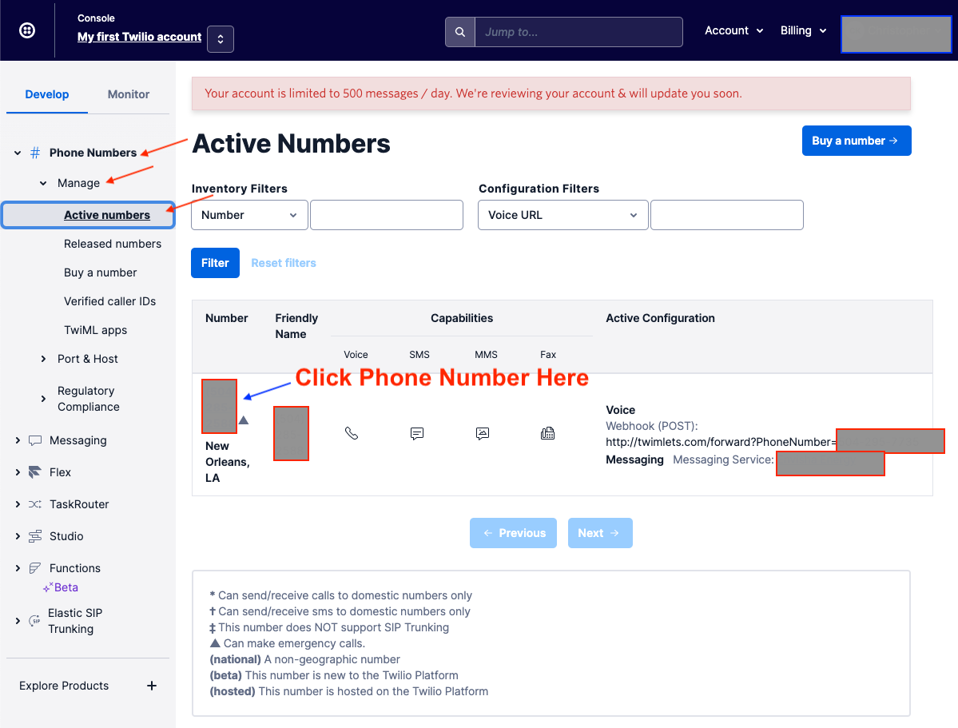Click the Configuration Filters text field

727,215
